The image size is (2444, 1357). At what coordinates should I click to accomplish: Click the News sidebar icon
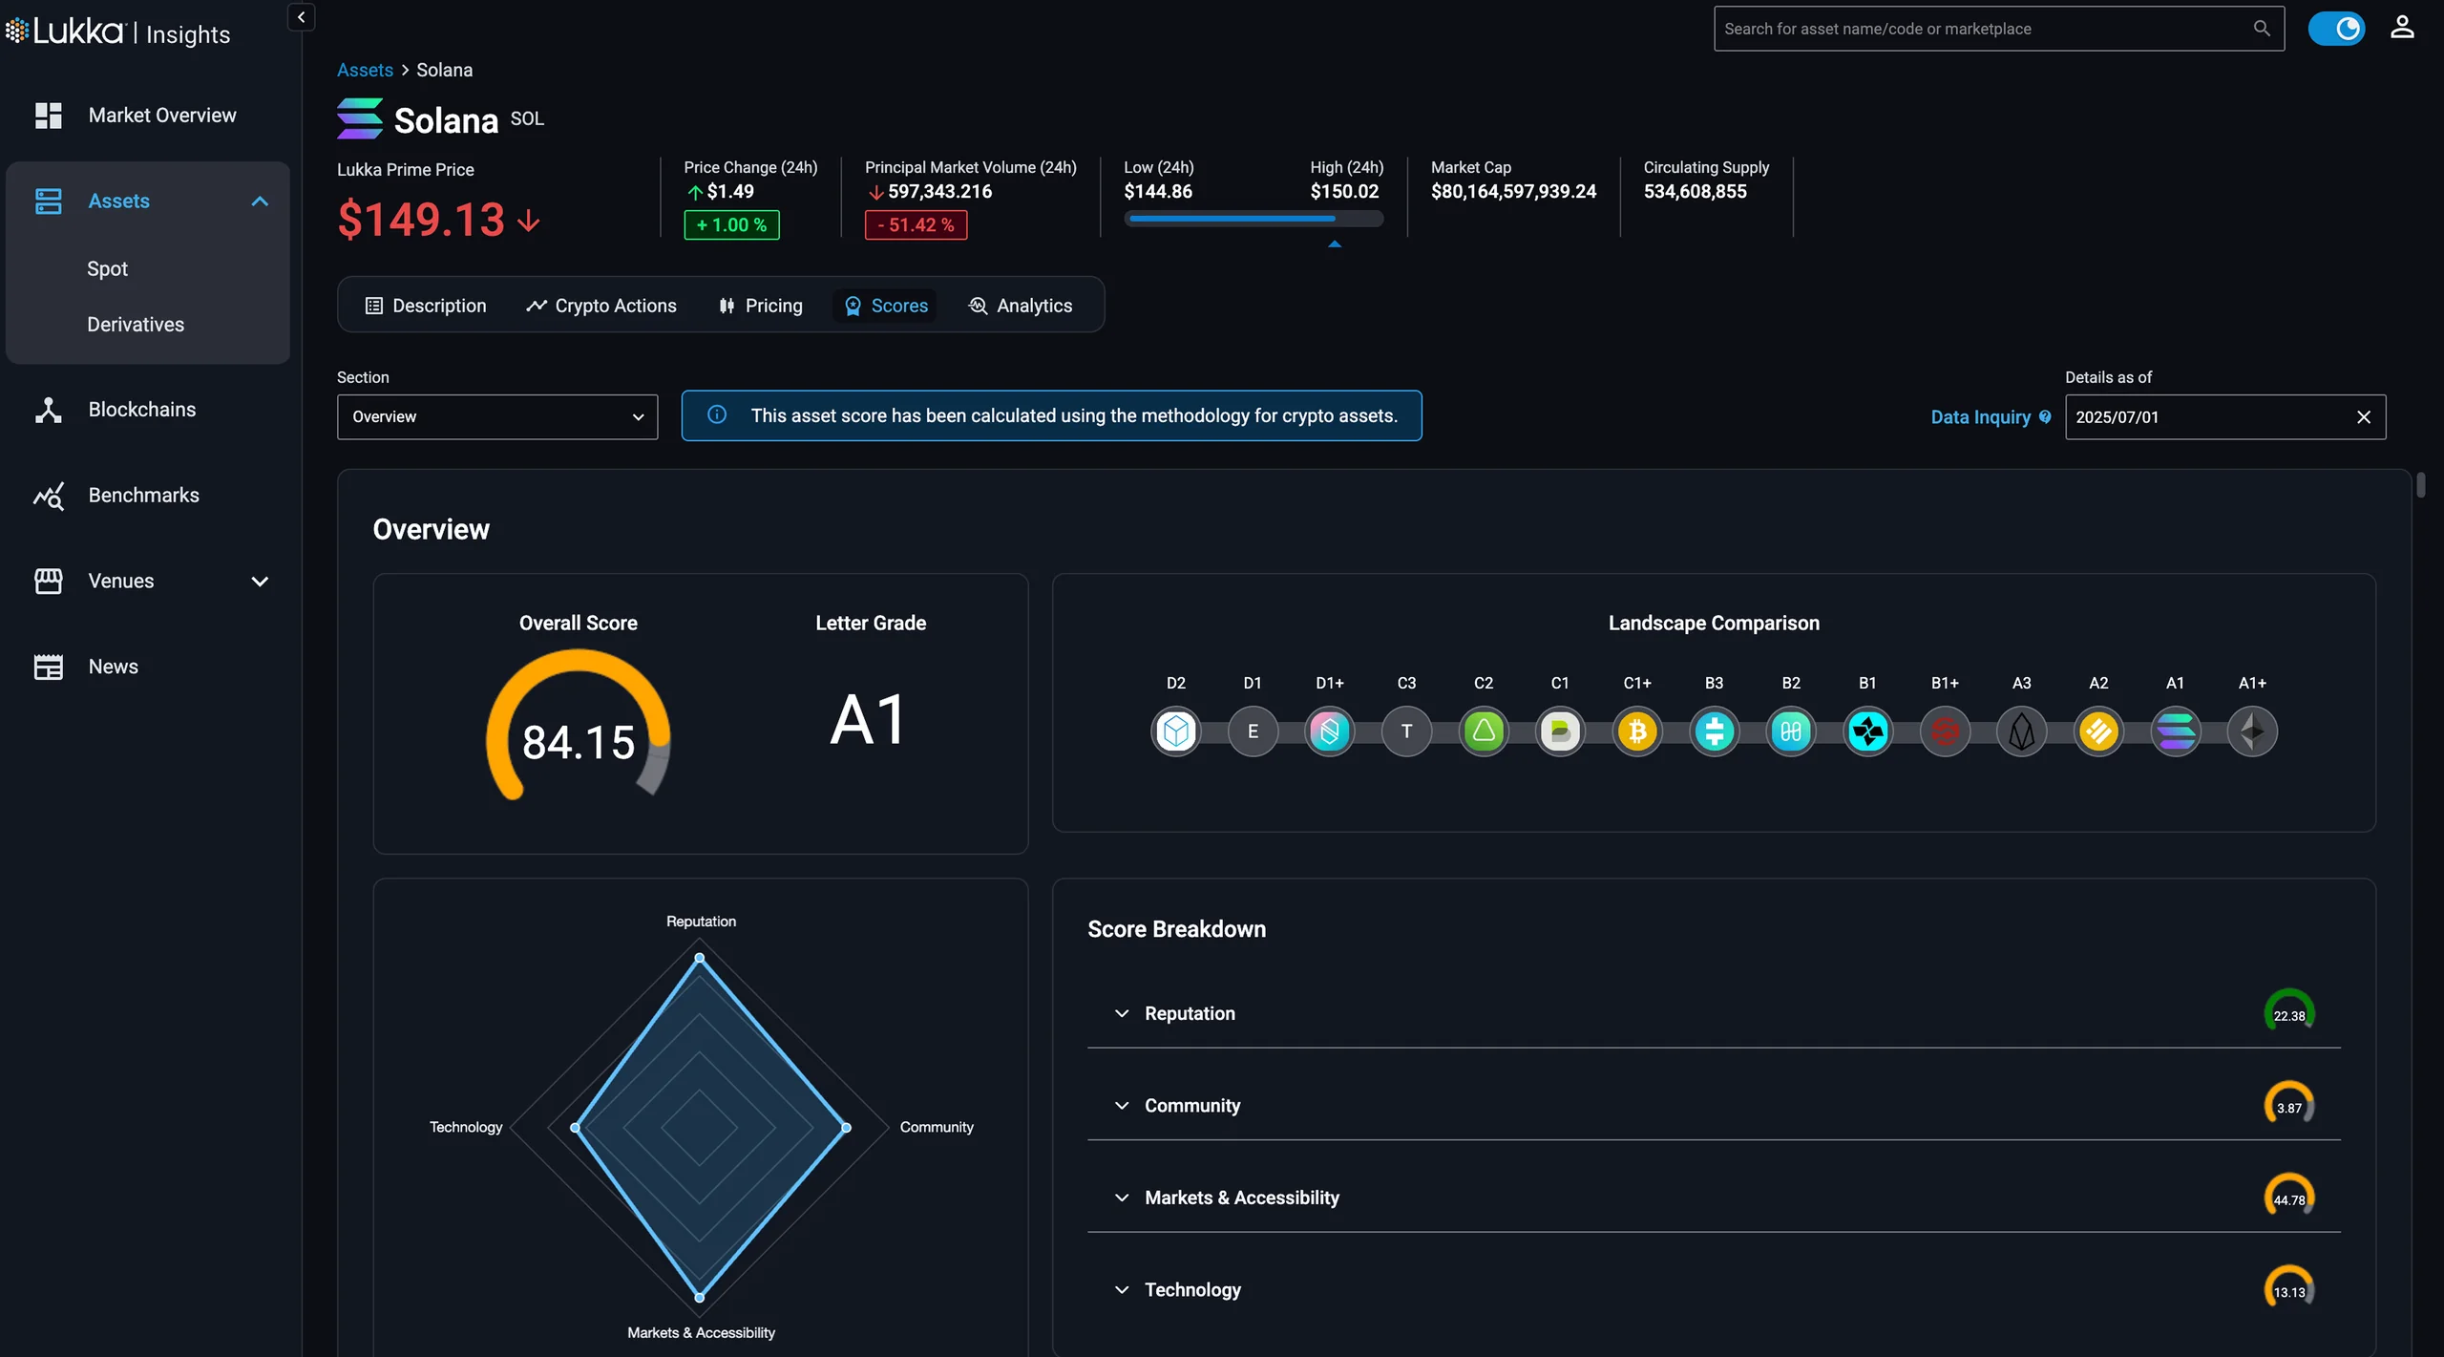(48, 667)
